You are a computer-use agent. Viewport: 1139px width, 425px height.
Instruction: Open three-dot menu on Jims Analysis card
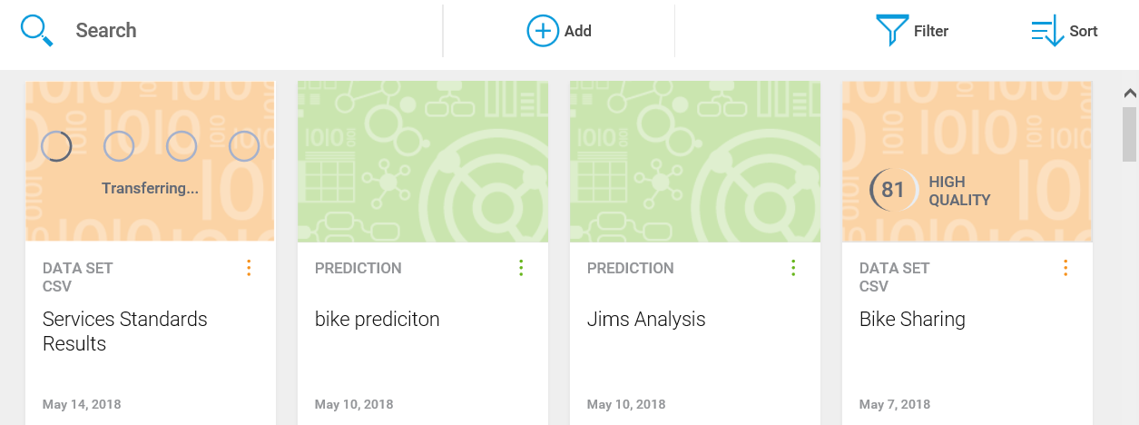(793, 268)
